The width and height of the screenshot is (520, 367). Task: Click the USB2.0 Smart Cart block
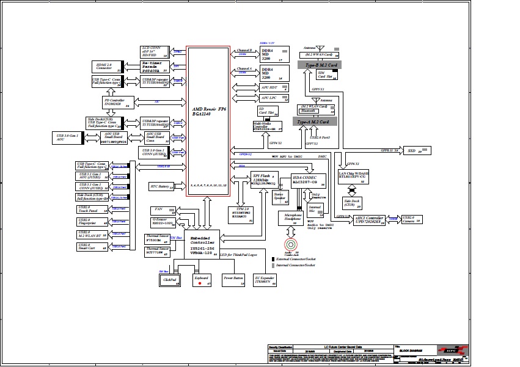tap(92, 247)
